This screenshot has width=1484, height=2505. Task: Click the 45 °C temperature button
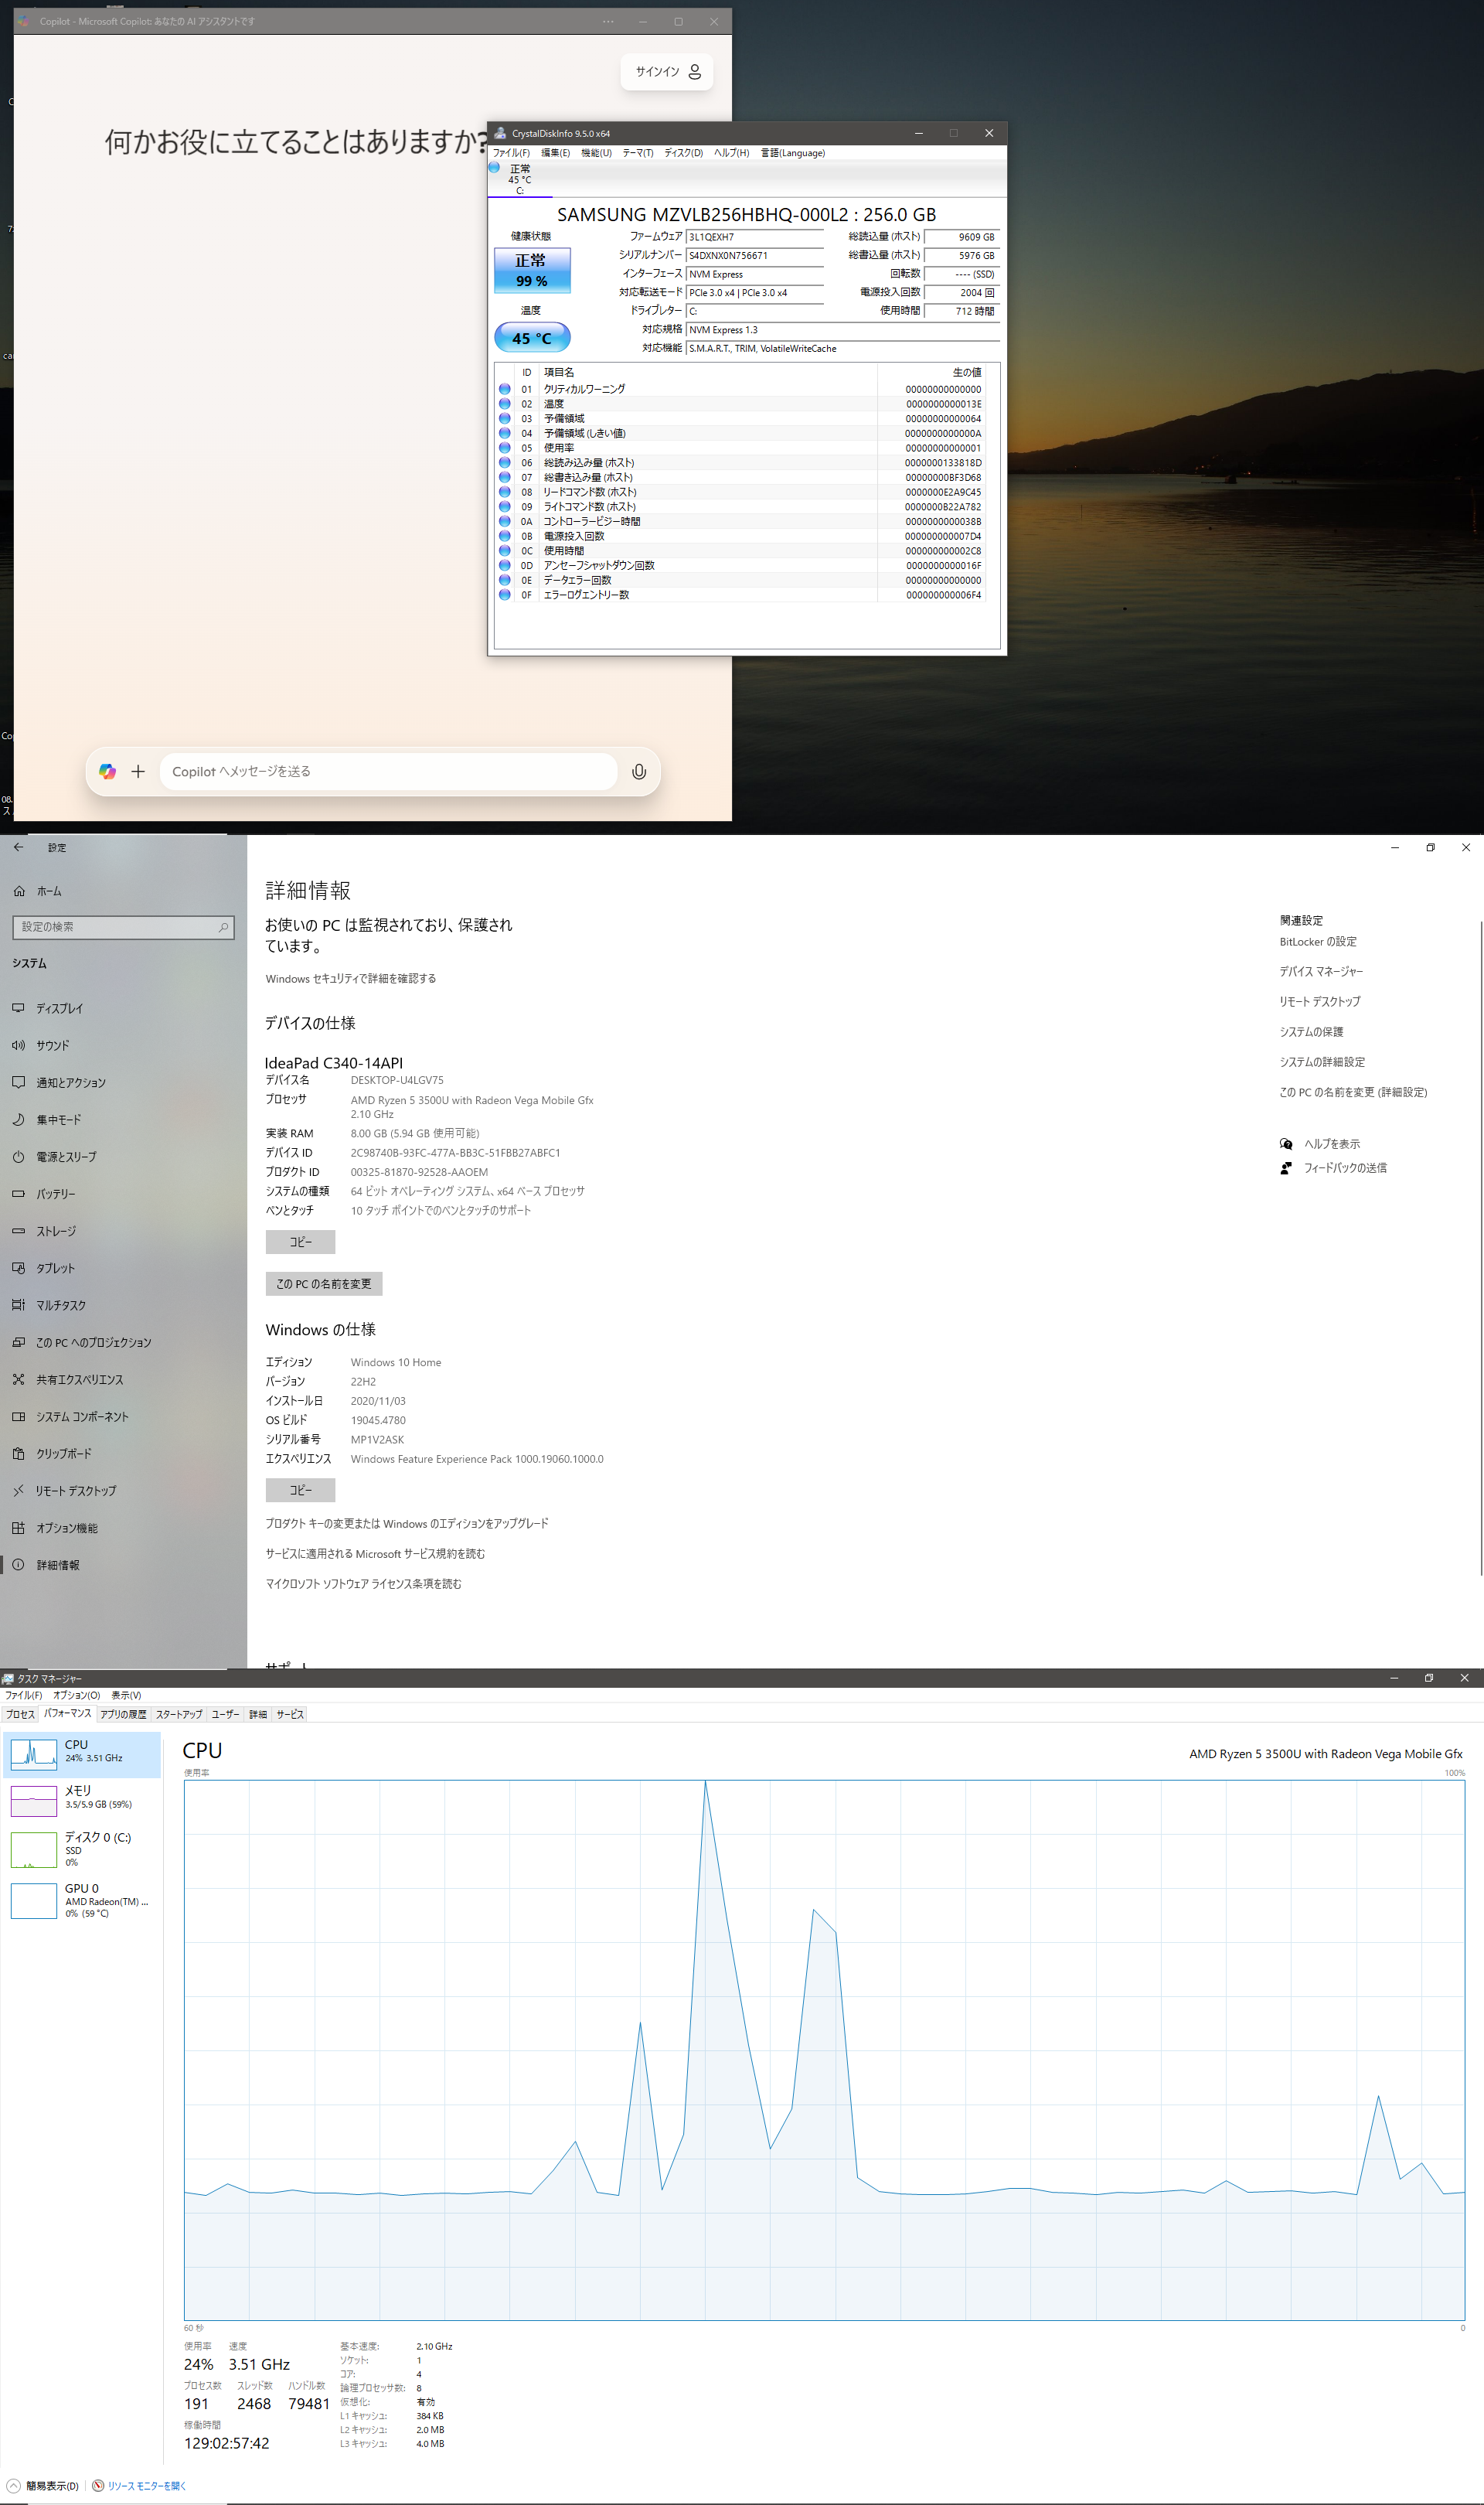[x=532, y=338]
